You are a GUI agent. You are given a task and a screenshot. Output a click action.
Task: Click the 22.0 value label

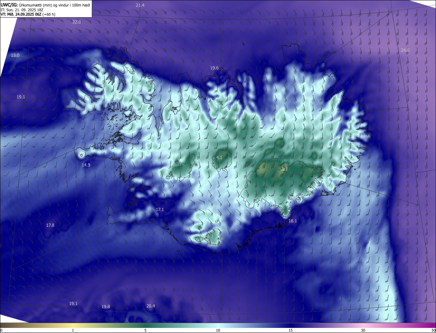[x=77, y=22]
